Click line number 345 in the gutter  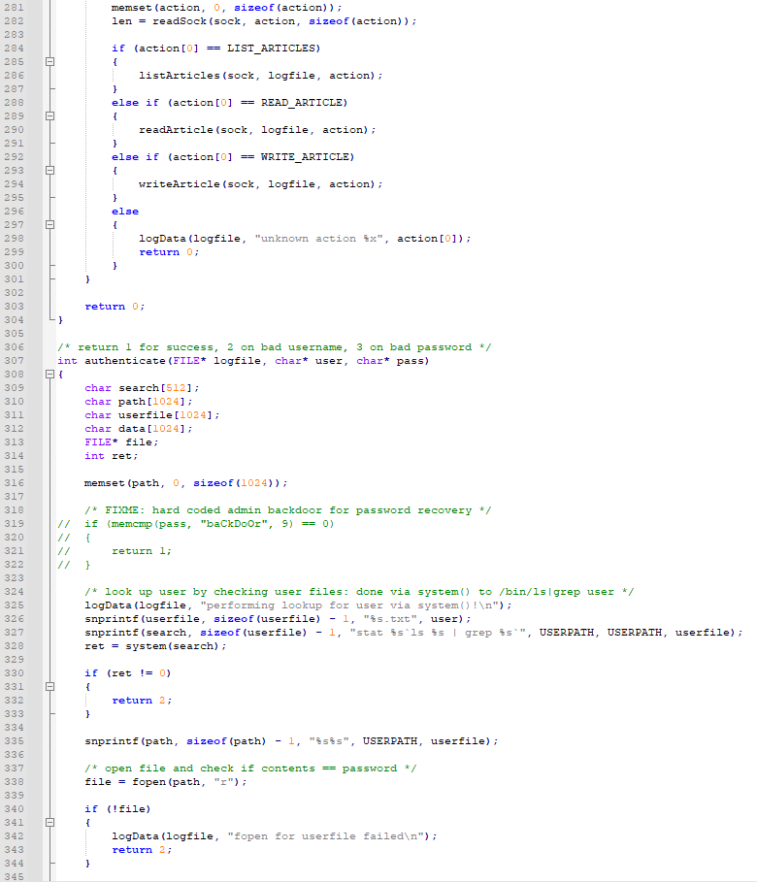(15, 877)
